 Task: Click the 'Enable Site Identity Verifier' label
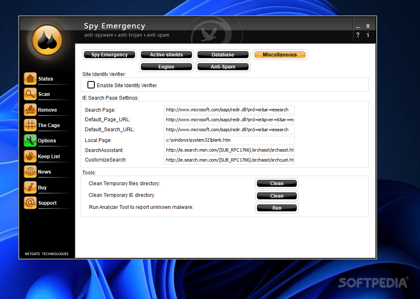pos(127,85)
